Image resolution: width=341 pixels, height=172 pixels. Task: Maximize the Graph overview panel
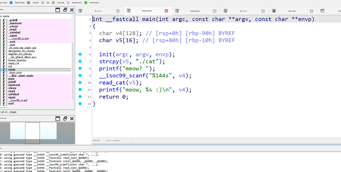[x=58, y=119]
